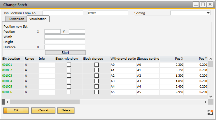Image resolution: width=216 pixels, height=120 pixels.
Task: Enable Block storage for bin 001001
Action: pos(96,64)
